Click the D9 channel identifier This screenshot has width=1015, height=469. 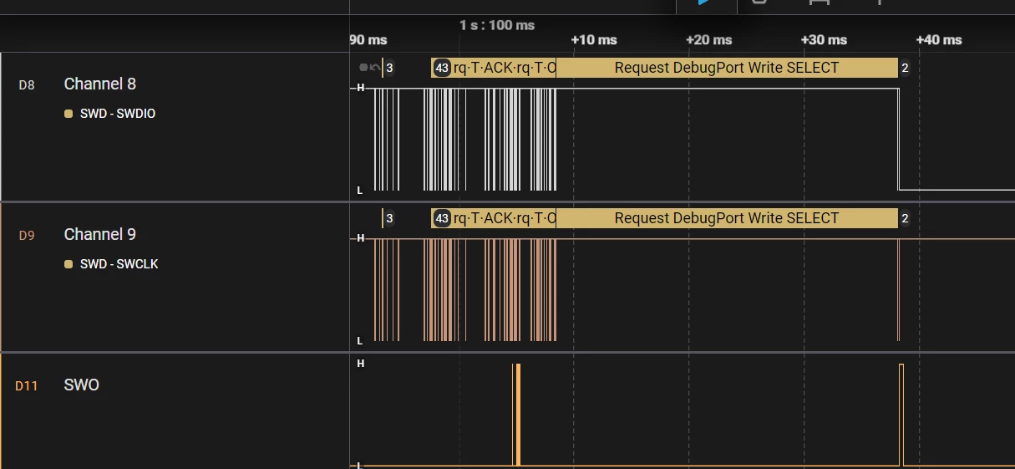27,235
